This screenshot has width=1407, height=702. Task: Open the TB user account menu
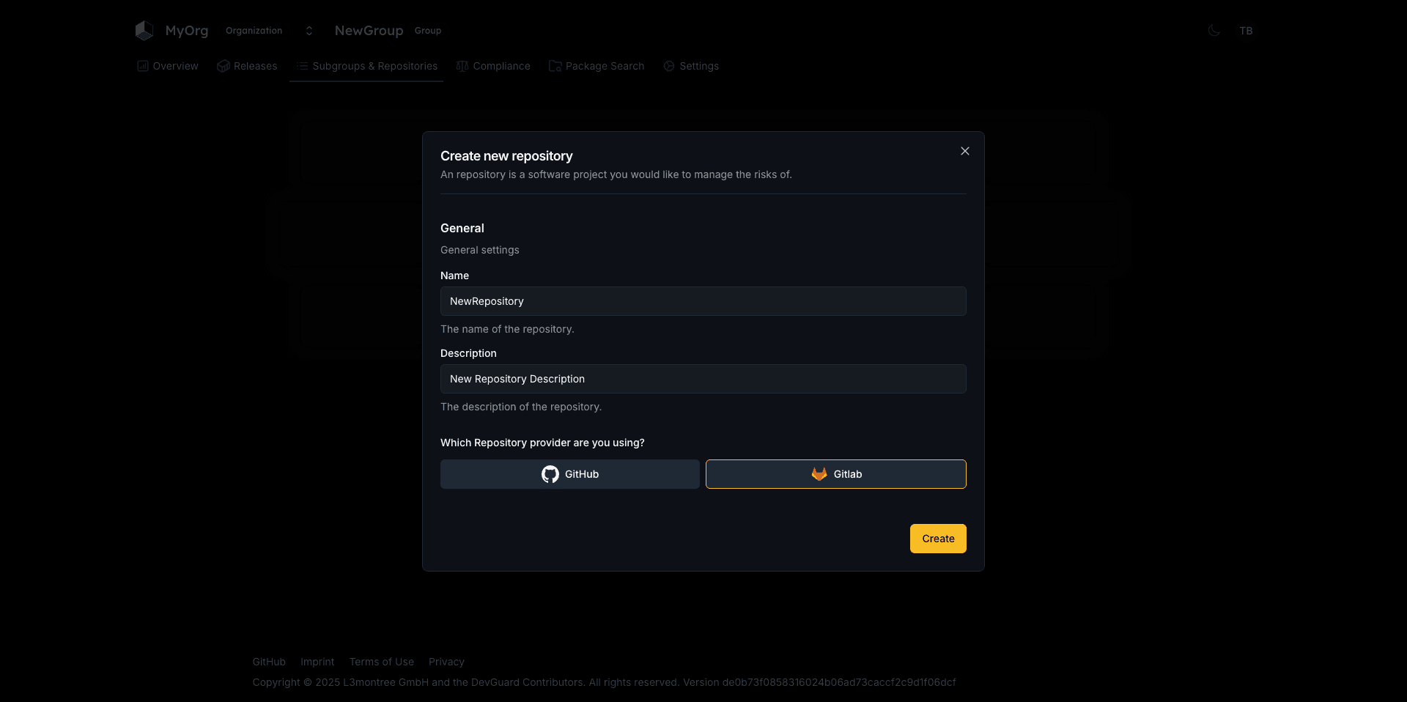[x=1247, y=31]
